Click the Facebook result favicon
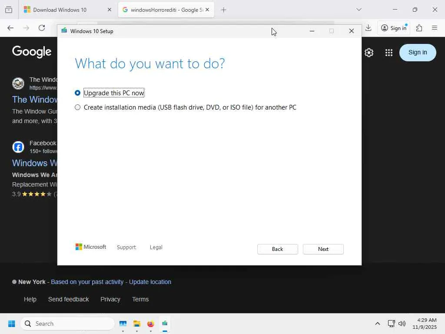 tap(18, 147)
